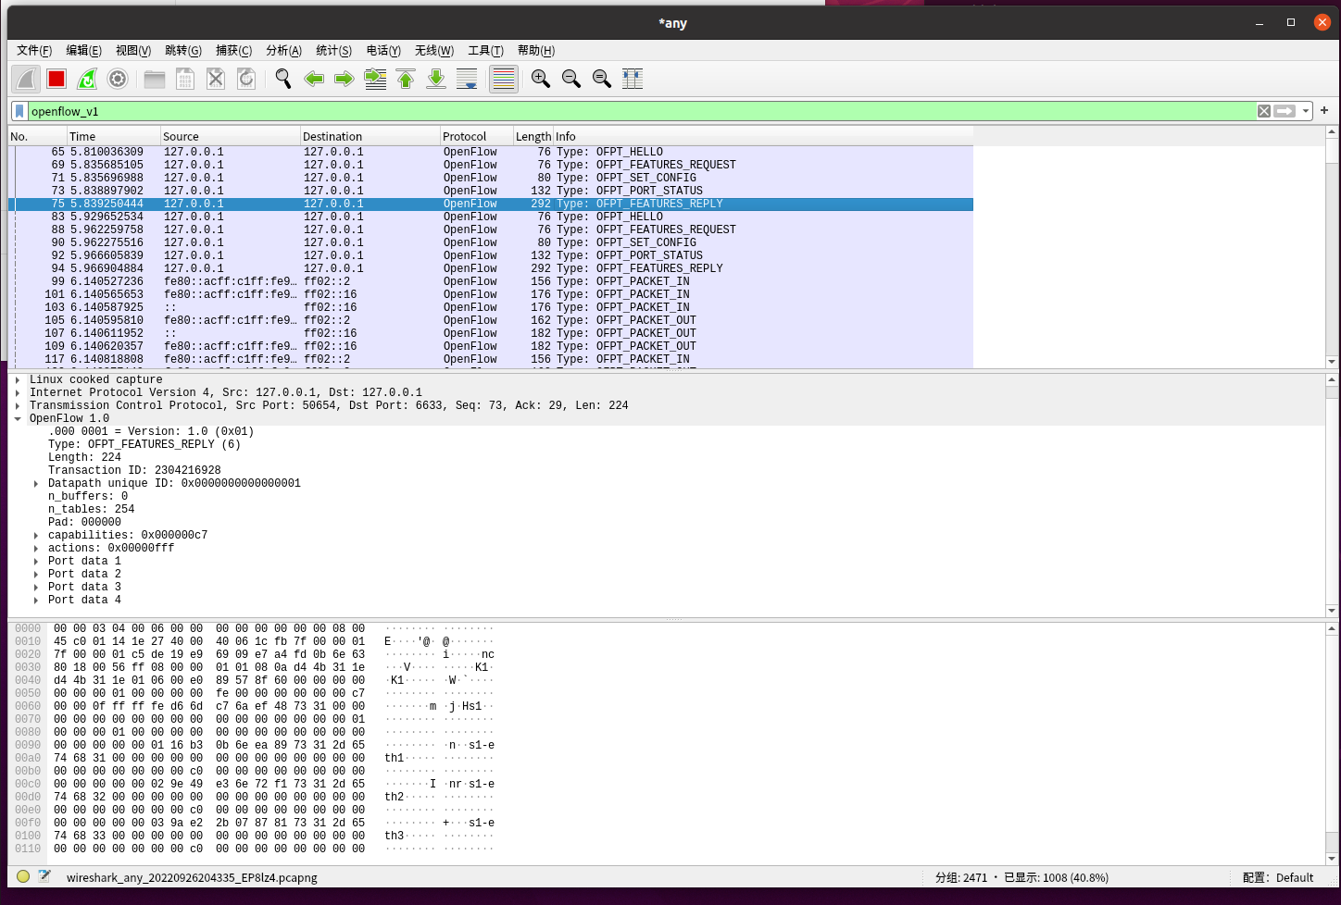The height and width of the screenshot is (905, 1341).
Task: Restart the current capture
Action: pyautogui.click(x=87, y=80)
